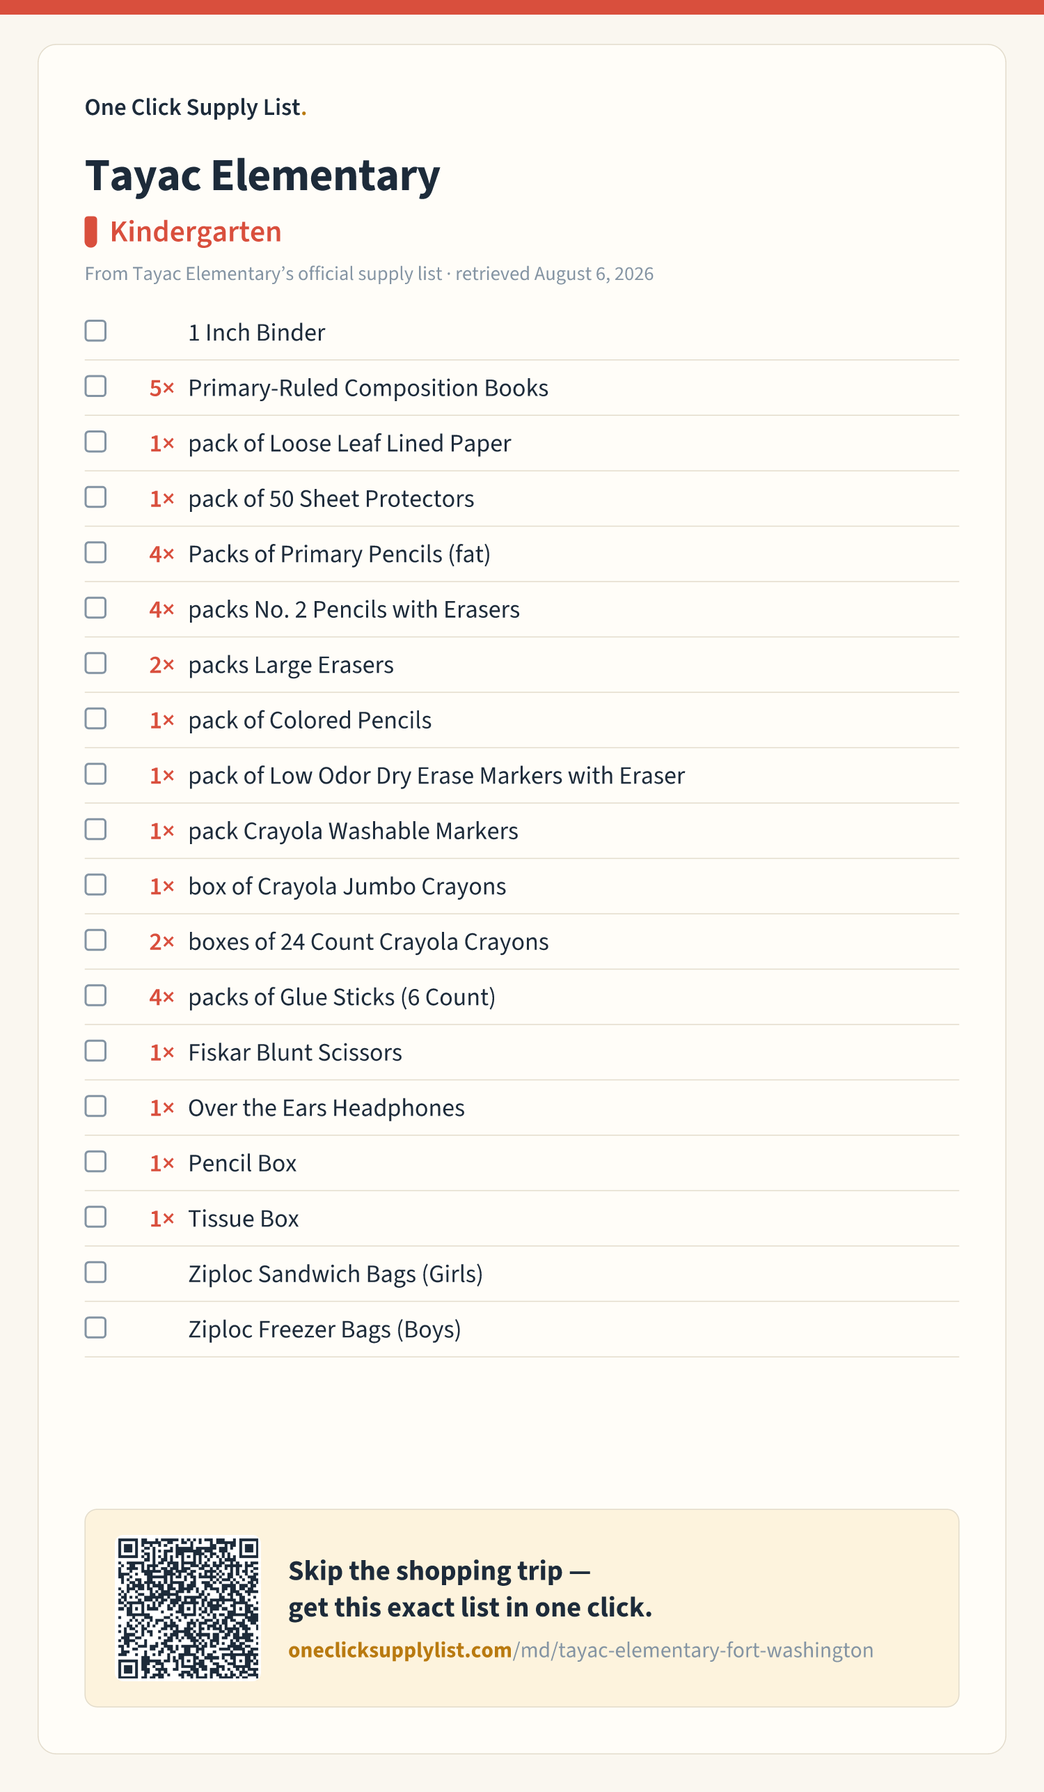Image resolution: width=1044 pixels, height=1792 pixels.
Task: Check Crayola Jumbo Crayons box
Action: (x=95, y=885)
